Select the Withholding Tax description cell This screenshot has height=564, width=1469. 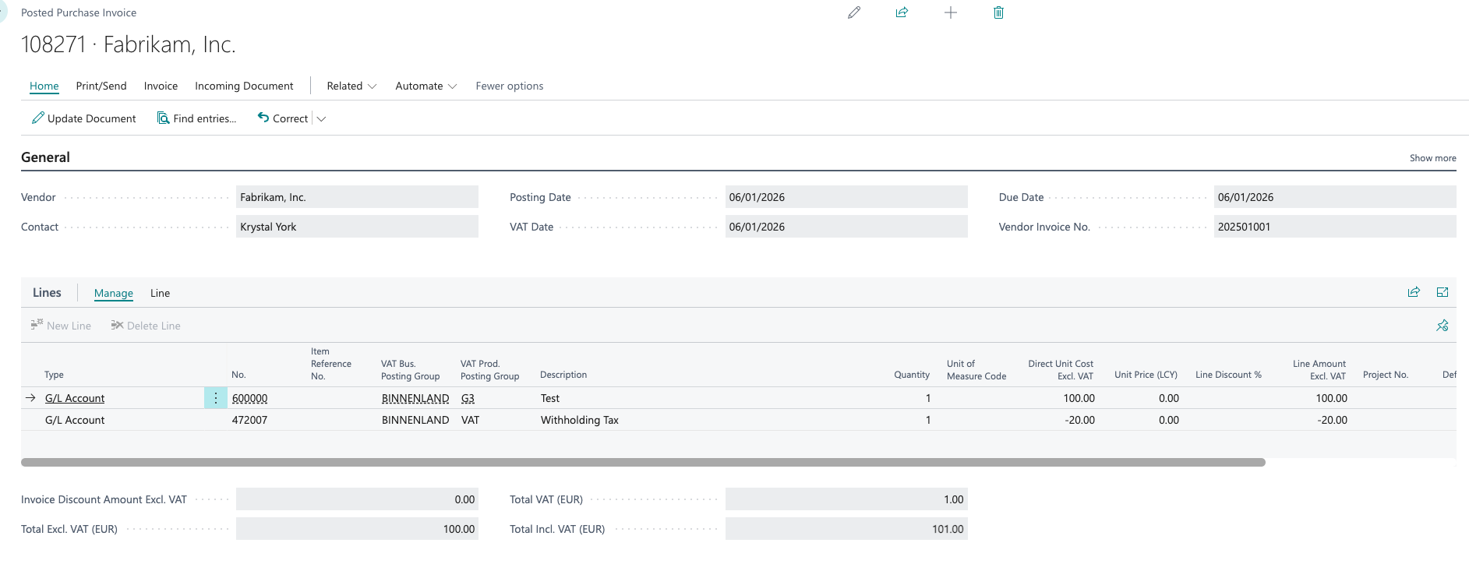tap(580, 420)
